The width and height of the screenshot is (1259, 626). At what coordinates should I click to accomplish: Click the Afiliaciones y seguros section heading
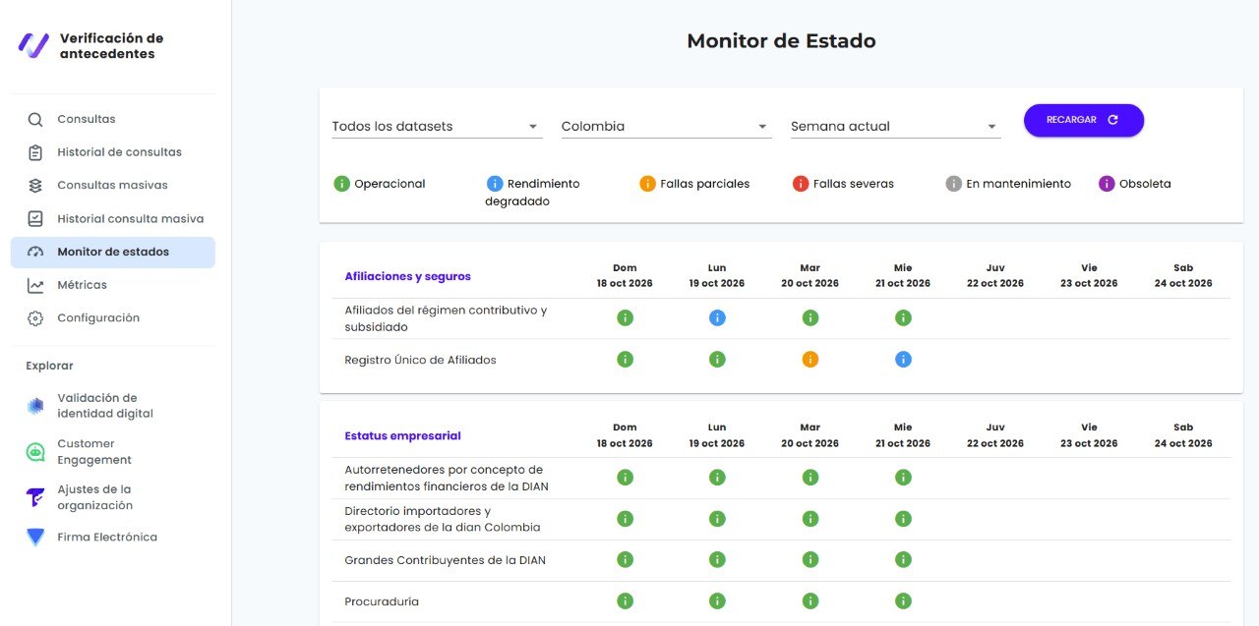pos(407,277)
